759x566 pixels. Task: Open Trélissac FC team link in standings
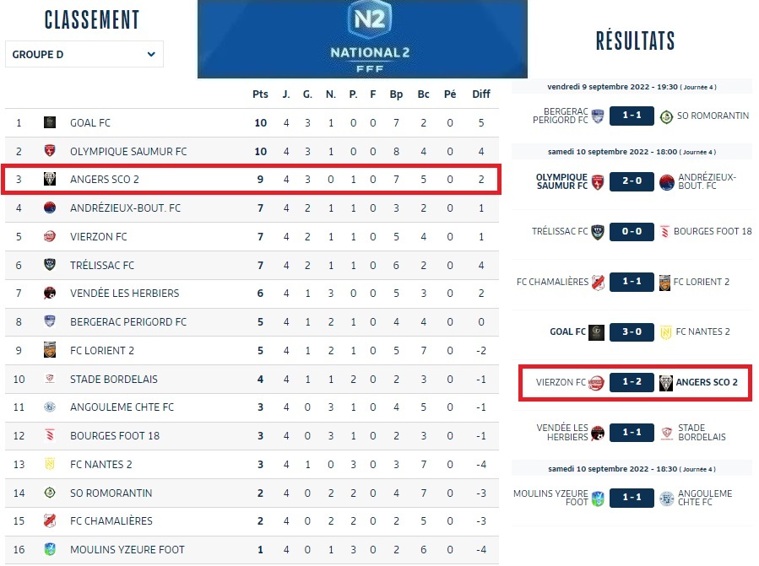pyautogui.click(x=102, y=266)
